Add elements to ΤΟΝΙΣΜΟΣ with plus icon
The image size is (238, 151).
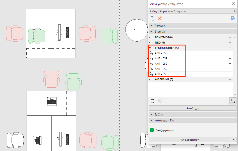(x=230, y=37)
